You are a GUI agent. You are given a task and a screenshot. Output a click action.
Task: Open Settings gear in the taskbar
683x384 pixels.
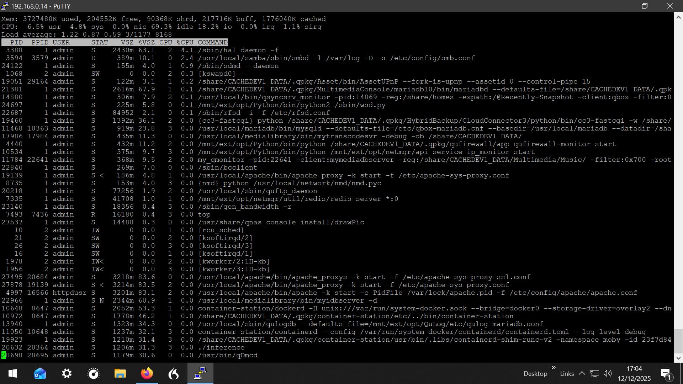[67, 373]
